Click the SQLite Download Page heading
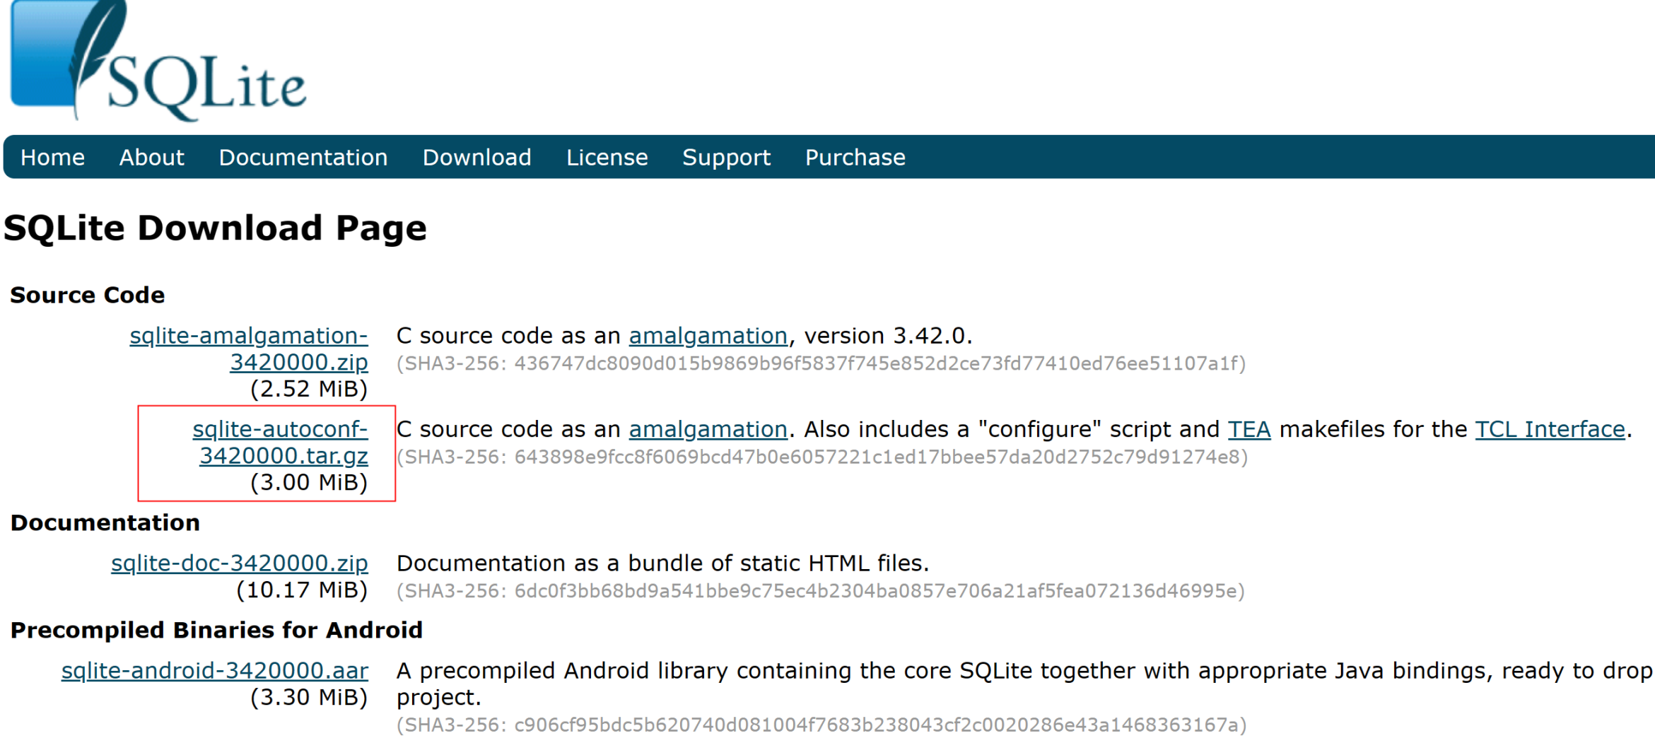This screenshot has height=743, width=1655. pyautogui.click(x=215, y=229)
